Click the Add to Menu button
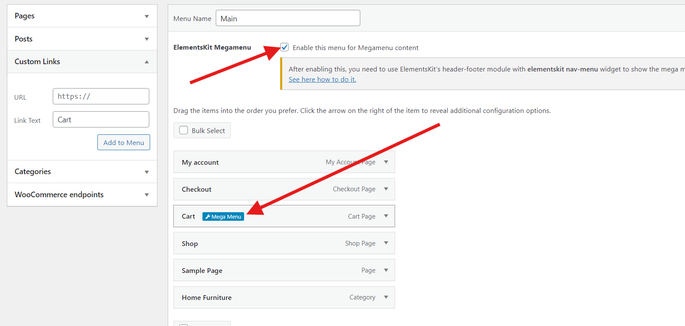 pyautogui.click(x=124, y=142)
